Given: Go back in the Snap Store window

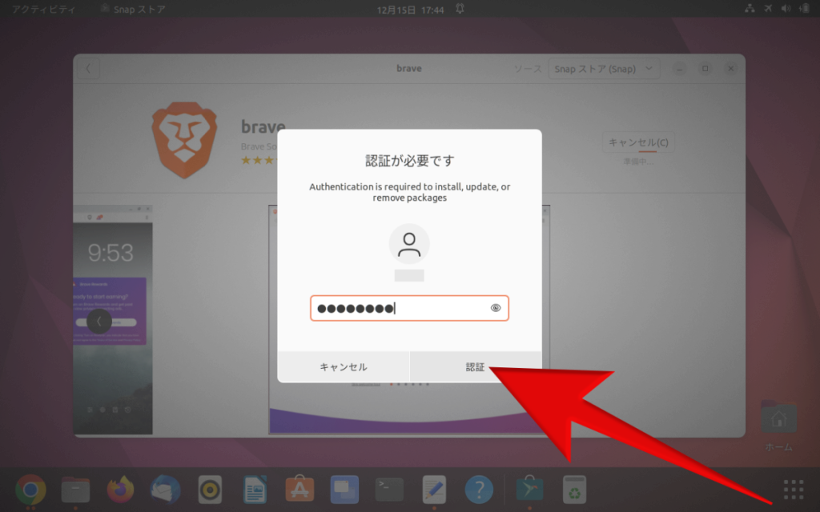Looking at the screenshot, I should tap(88, 69).
